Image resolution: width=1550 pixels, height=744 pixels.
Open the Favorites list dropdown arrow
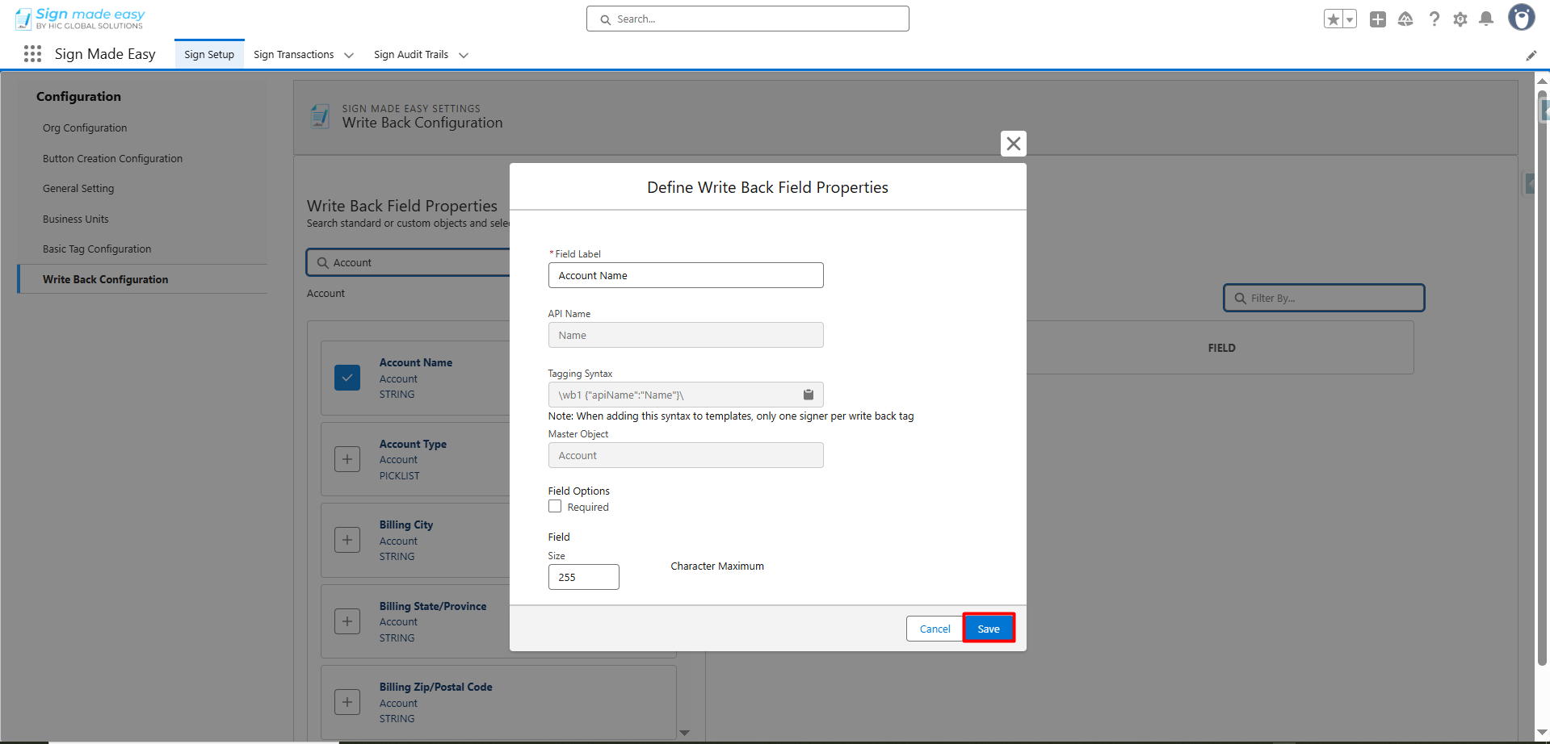point(1349,19)
